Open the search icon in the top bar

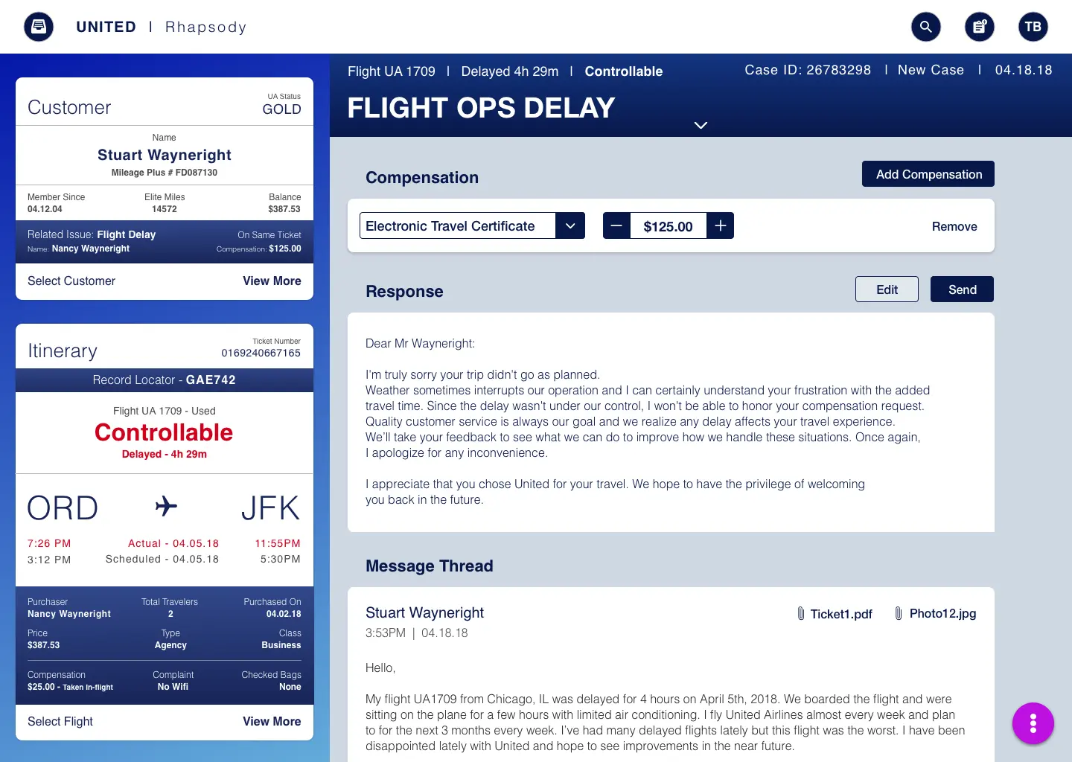[x=926, y=27]
